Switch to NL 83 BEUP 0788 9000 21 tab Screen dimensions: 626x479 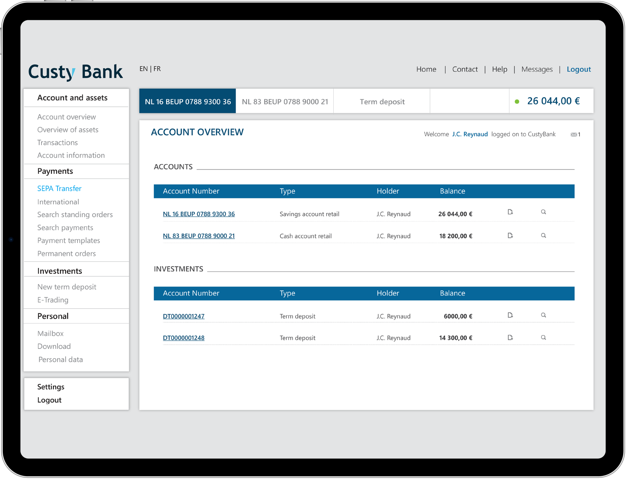(x=285, y=102)
